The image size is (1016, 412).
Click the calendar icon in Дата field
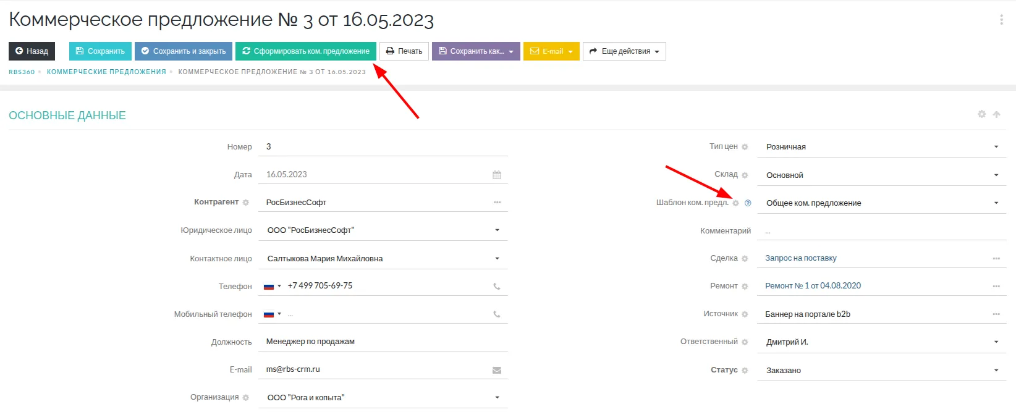pos(496,175)
